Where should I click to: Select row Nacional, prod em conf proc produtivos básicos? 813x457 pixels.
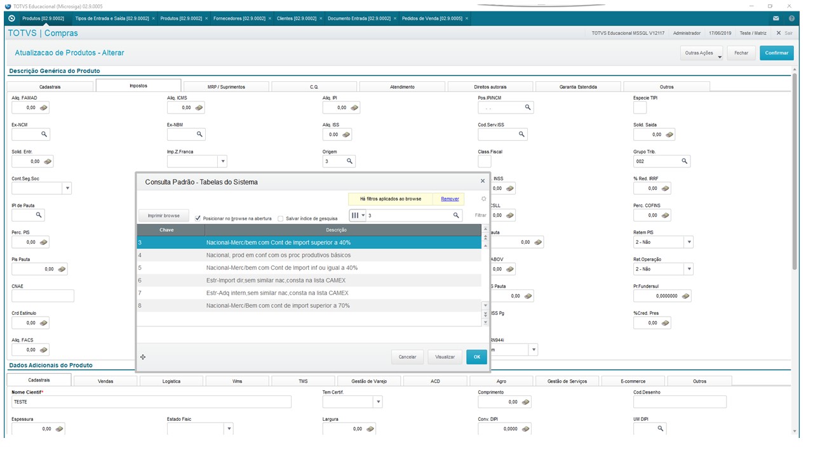click(309, 255)
